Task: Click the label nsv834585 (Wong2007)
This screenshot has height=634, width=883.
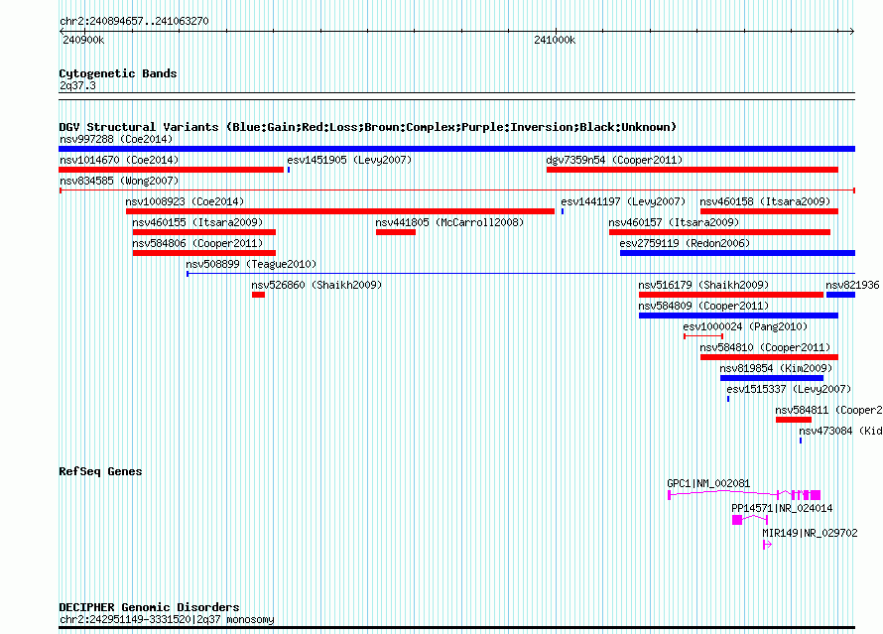Action: tap(119, 181)
